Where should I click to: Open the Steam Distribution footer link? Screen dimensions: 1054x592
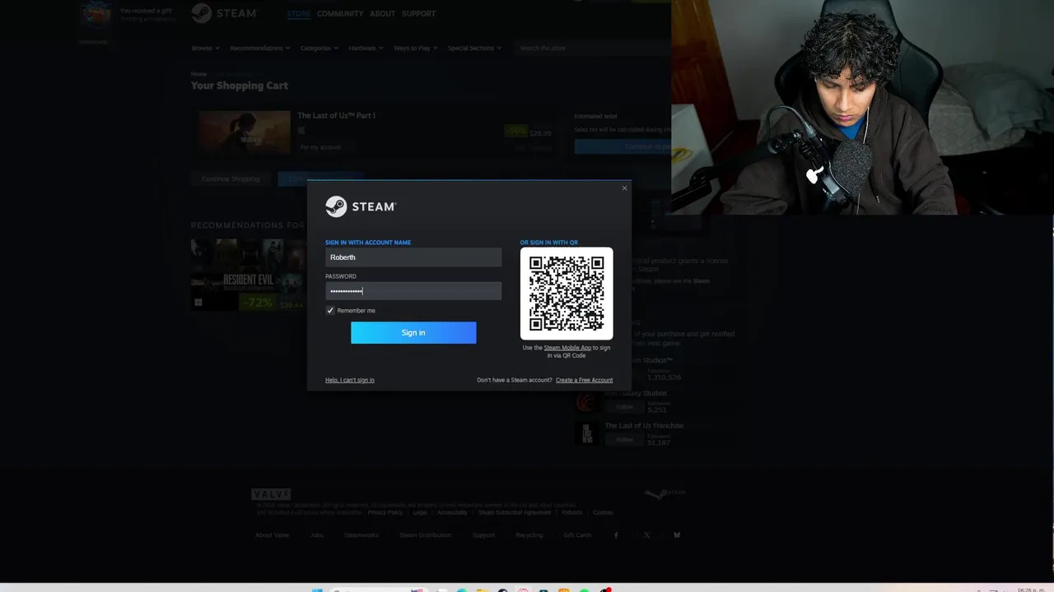pos(425,535)
